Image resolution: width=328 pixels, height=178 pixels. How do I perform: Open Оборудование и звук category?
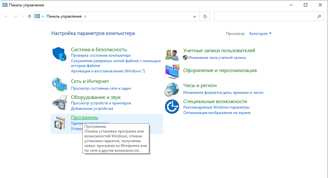pyautogui.click(x=96, y=97)
